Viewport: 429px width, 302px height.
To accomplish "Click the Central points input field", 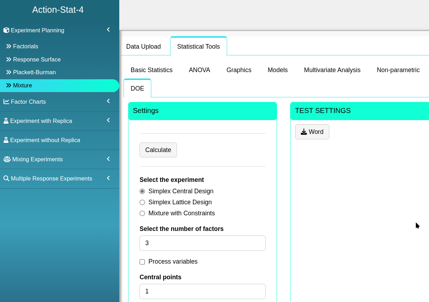I will [x=203, y=291].
